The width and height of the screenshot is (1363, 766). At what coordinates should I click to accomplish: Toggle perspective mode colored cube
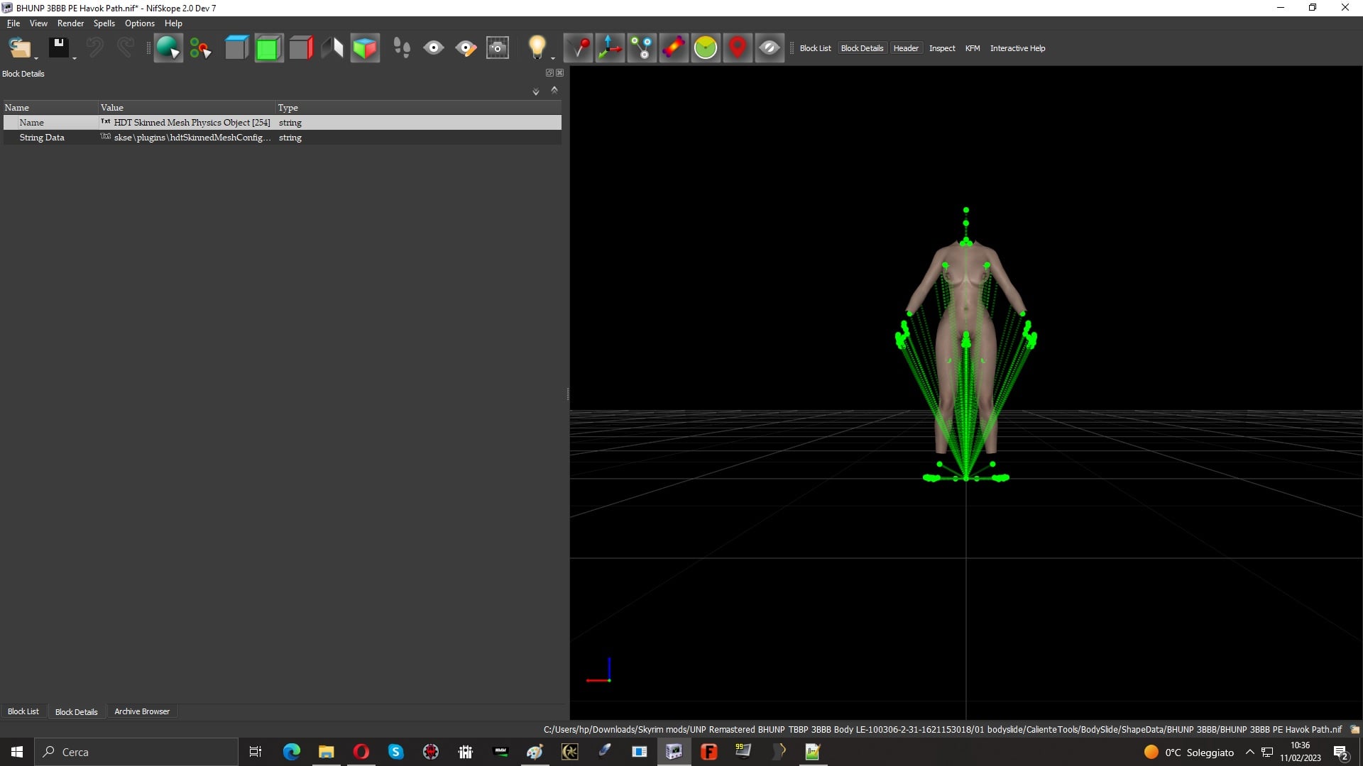pos(365,48)
